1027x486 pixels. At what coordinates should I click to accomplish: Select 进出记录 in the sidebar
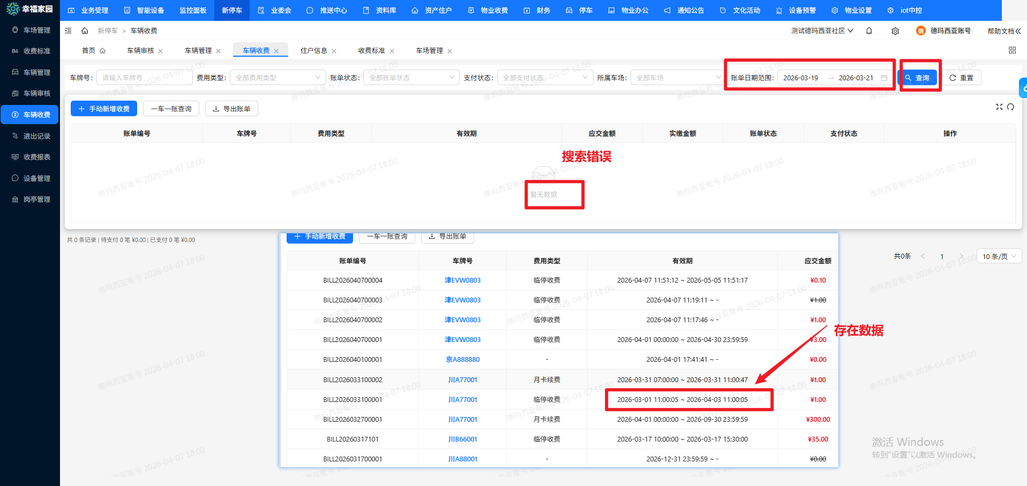tap(36, 136)
